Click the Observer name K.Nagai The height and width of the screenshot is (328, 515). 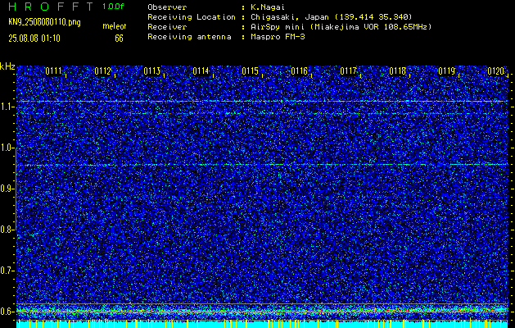[266, 7]
